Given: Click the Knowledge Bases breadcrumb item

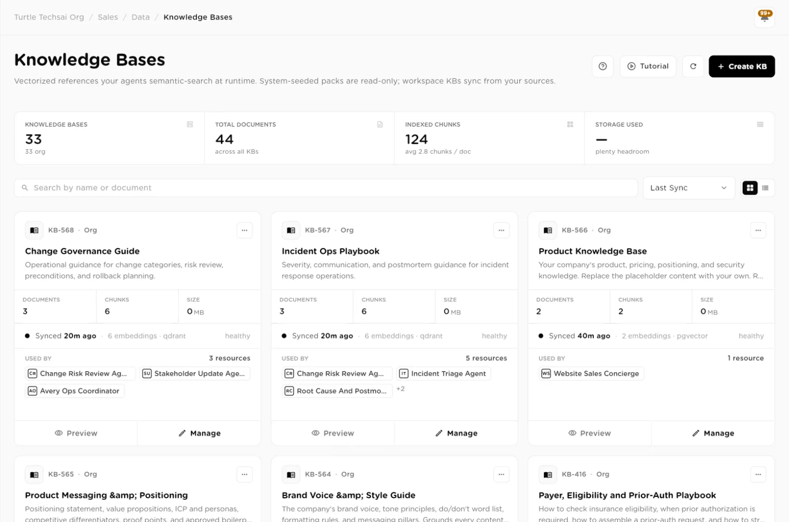Looking at the screenshot, I should [x=198, y=17].
